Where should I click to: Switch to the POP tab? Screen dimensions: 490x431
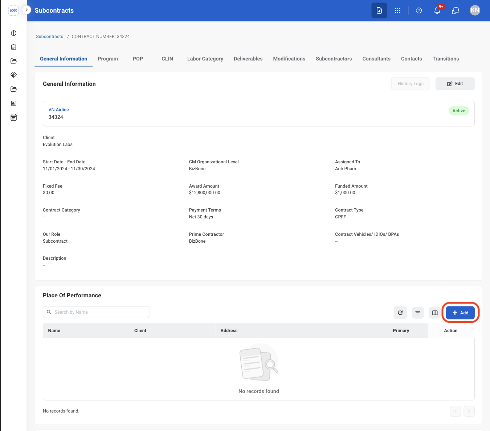click(x=138, y=59)
